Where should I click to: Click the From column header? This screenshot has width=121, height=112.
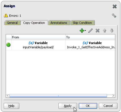[38, 37]
